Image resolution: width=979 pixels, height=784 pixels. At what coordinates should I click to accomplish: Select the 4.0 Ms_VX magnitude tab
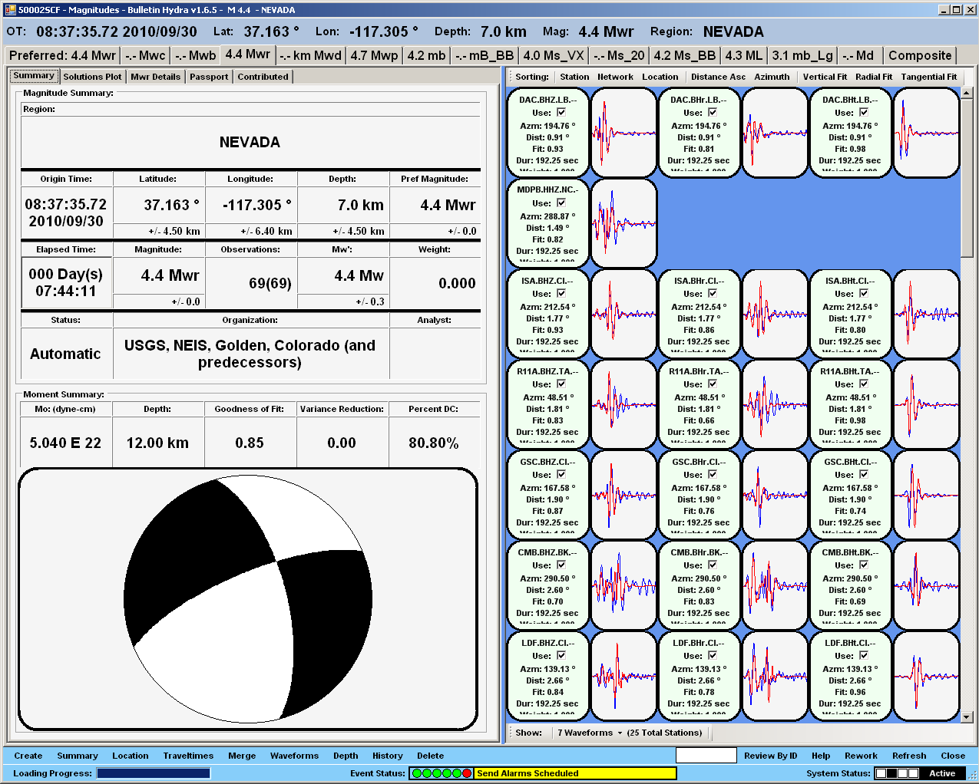pyautogui.click(x=554, y=55)
